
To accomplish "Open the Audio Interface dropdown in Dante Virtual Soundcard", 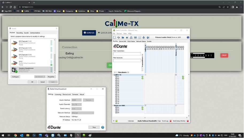I will (76, 100).
